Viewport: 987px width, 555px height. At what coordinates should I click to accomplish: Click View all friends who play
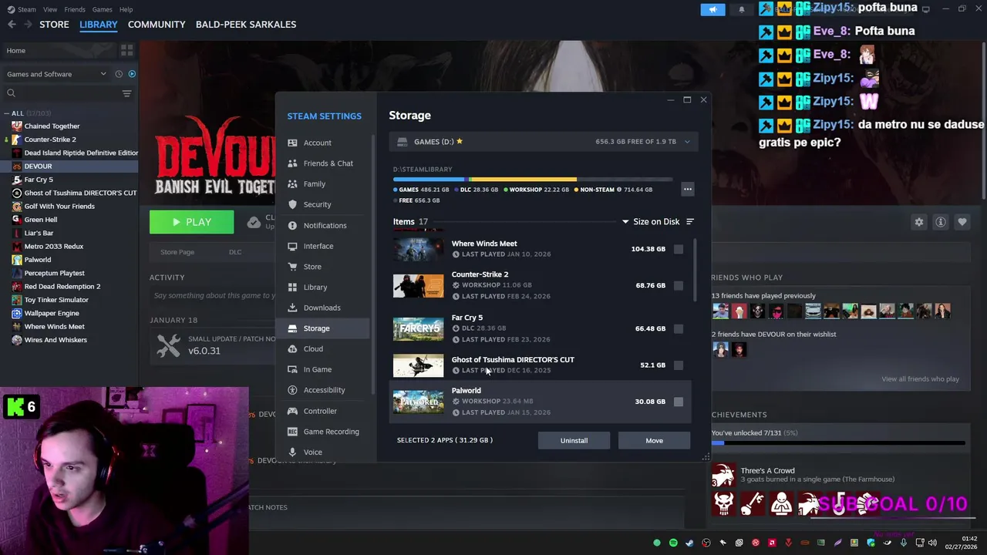920,379
